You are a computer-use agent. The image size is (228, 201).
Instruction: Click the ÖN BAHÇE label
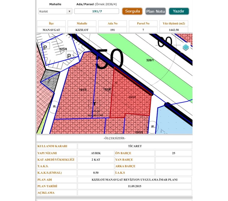point(123,153)
